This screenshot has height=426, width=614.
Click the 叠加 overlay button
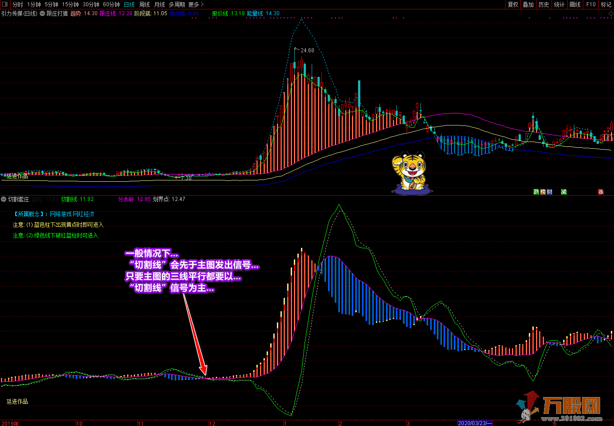pyautogui.click(x=528, y=4)
